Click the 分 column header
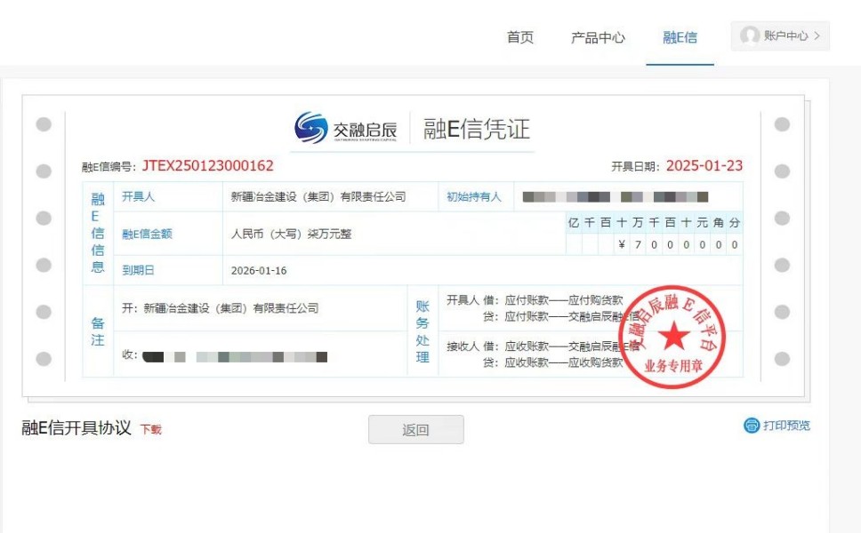The height and width of the screenshot is (533, 861). pyautogui.click(x=735, y=223)
